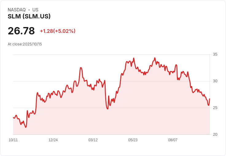
Task: Click the NASDAQ exchange label
Action: [x=17, y=10]
